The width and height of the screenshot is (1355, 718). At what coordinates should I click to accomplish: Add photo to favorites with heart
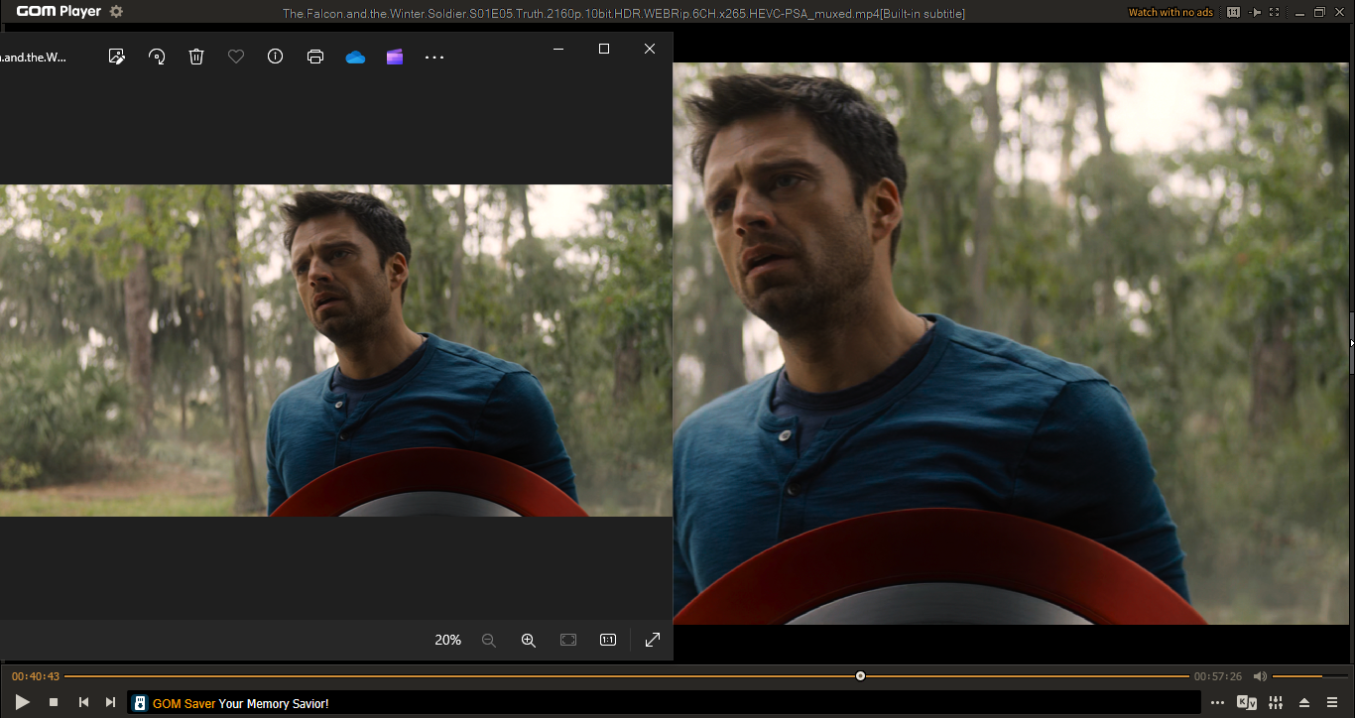click(x=236, y=57)
